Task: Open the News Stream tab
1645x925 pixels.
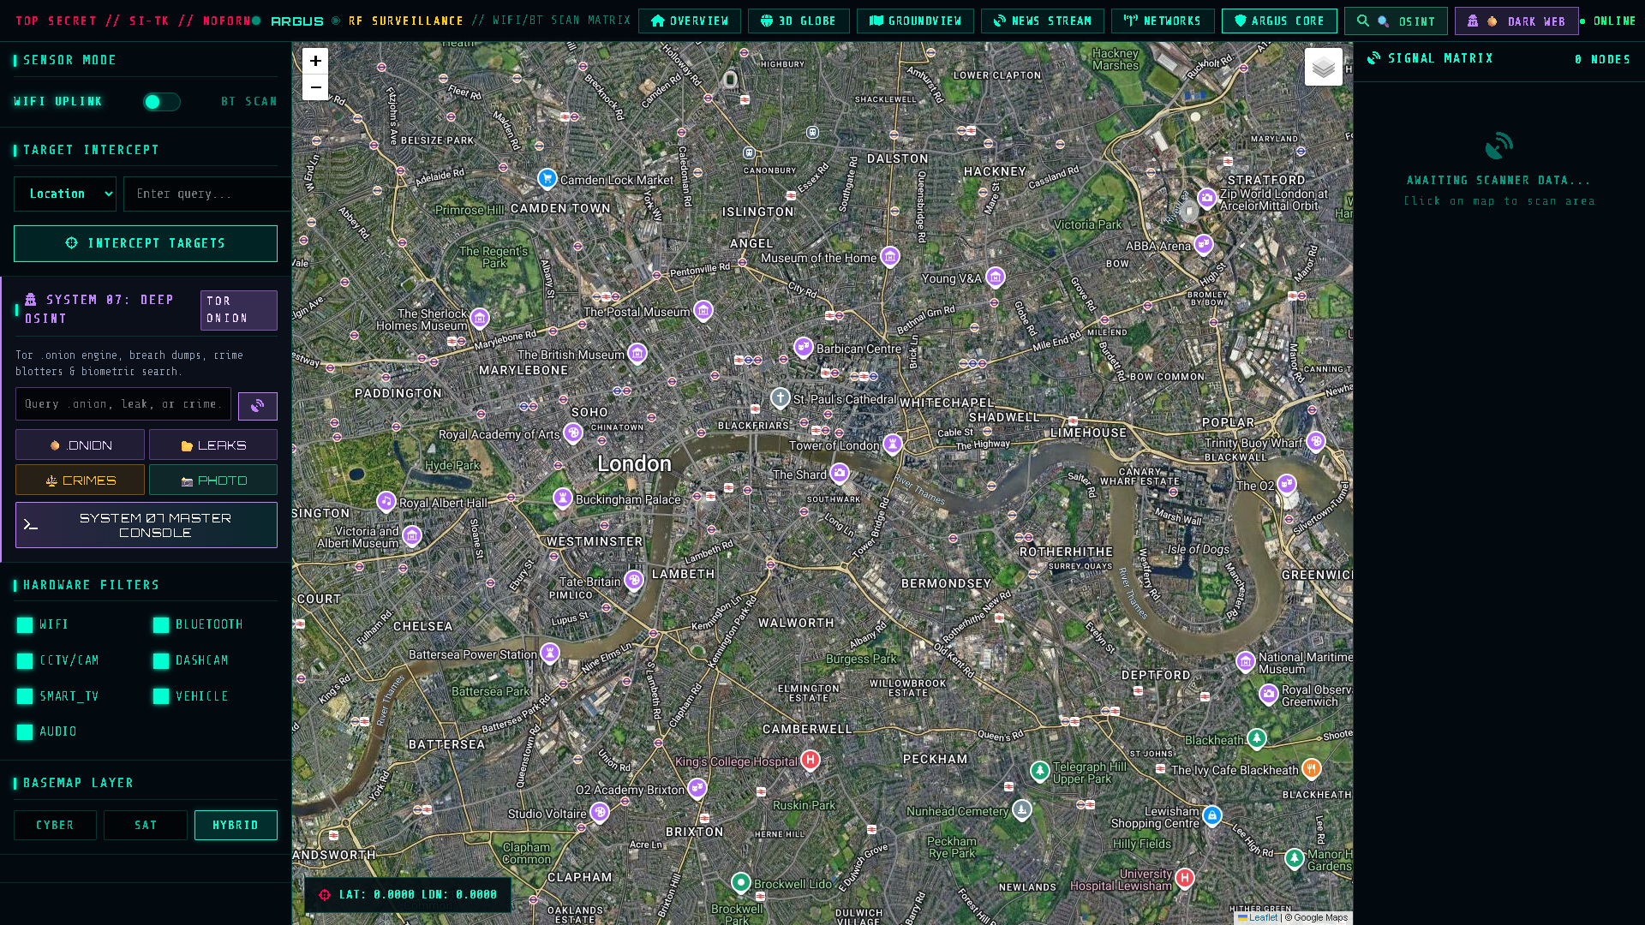Action: (1043, 21)
